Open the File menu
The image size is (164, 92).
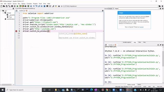pyautogui.click(x=2, y=4)
